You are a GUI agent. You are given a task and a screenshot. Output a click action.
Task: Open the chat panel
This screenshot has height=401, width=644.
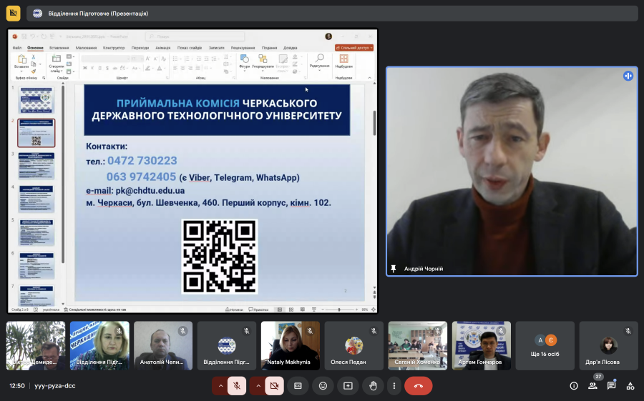coord(612,386)
